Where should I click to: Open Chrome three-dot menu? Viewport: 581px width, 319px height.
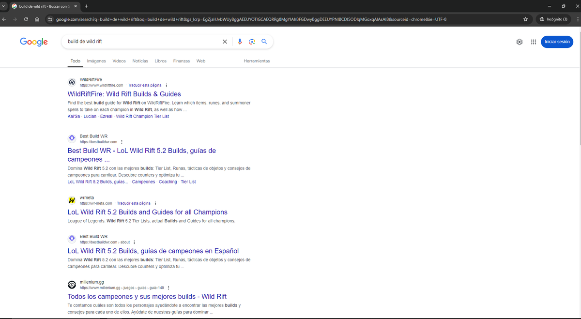tap(577, 19)
